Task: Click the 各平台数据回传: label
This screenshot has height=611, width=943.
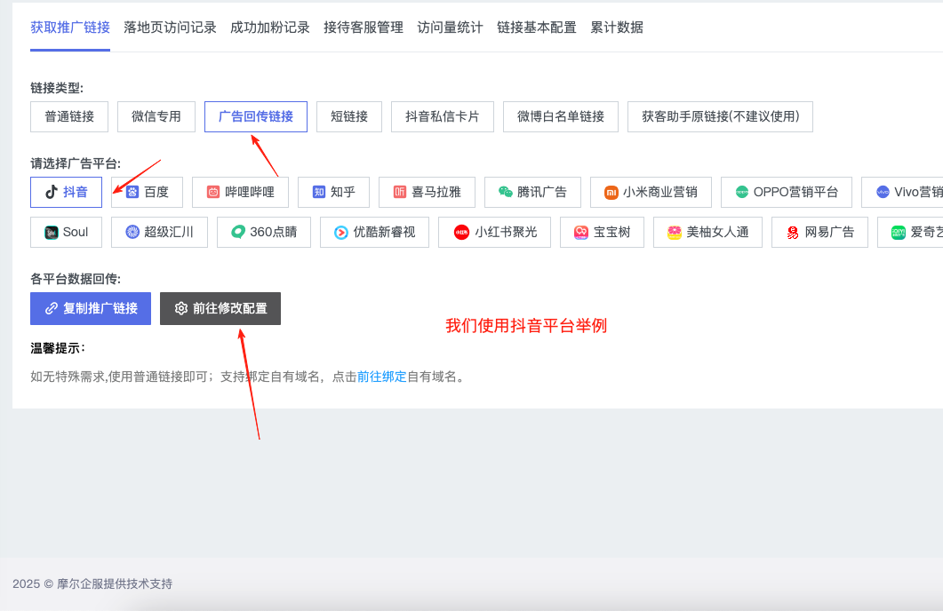Action: coord(76,279)
